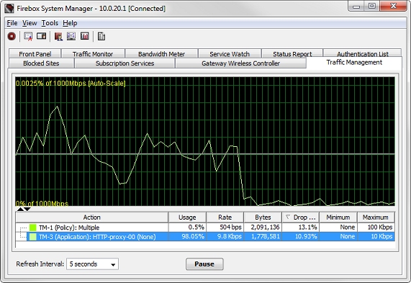Sort by the Bytes column header
The image size is (411, 283).
coord(263,217)
